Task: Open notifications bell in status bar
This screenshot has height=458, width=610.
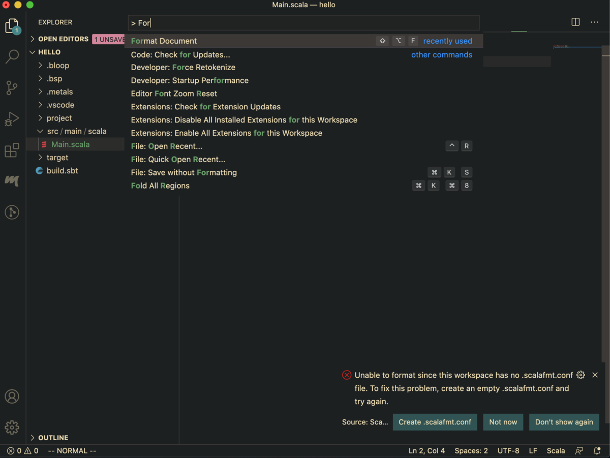Action: (597, 451)
